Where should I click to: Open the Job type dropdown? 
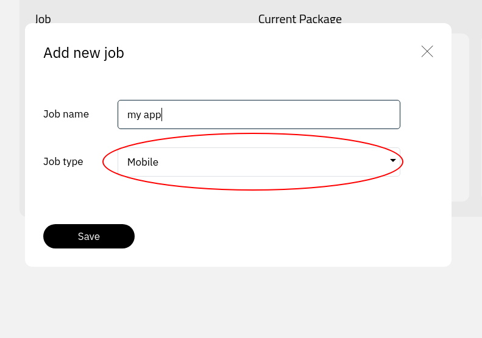coord(258,162)
